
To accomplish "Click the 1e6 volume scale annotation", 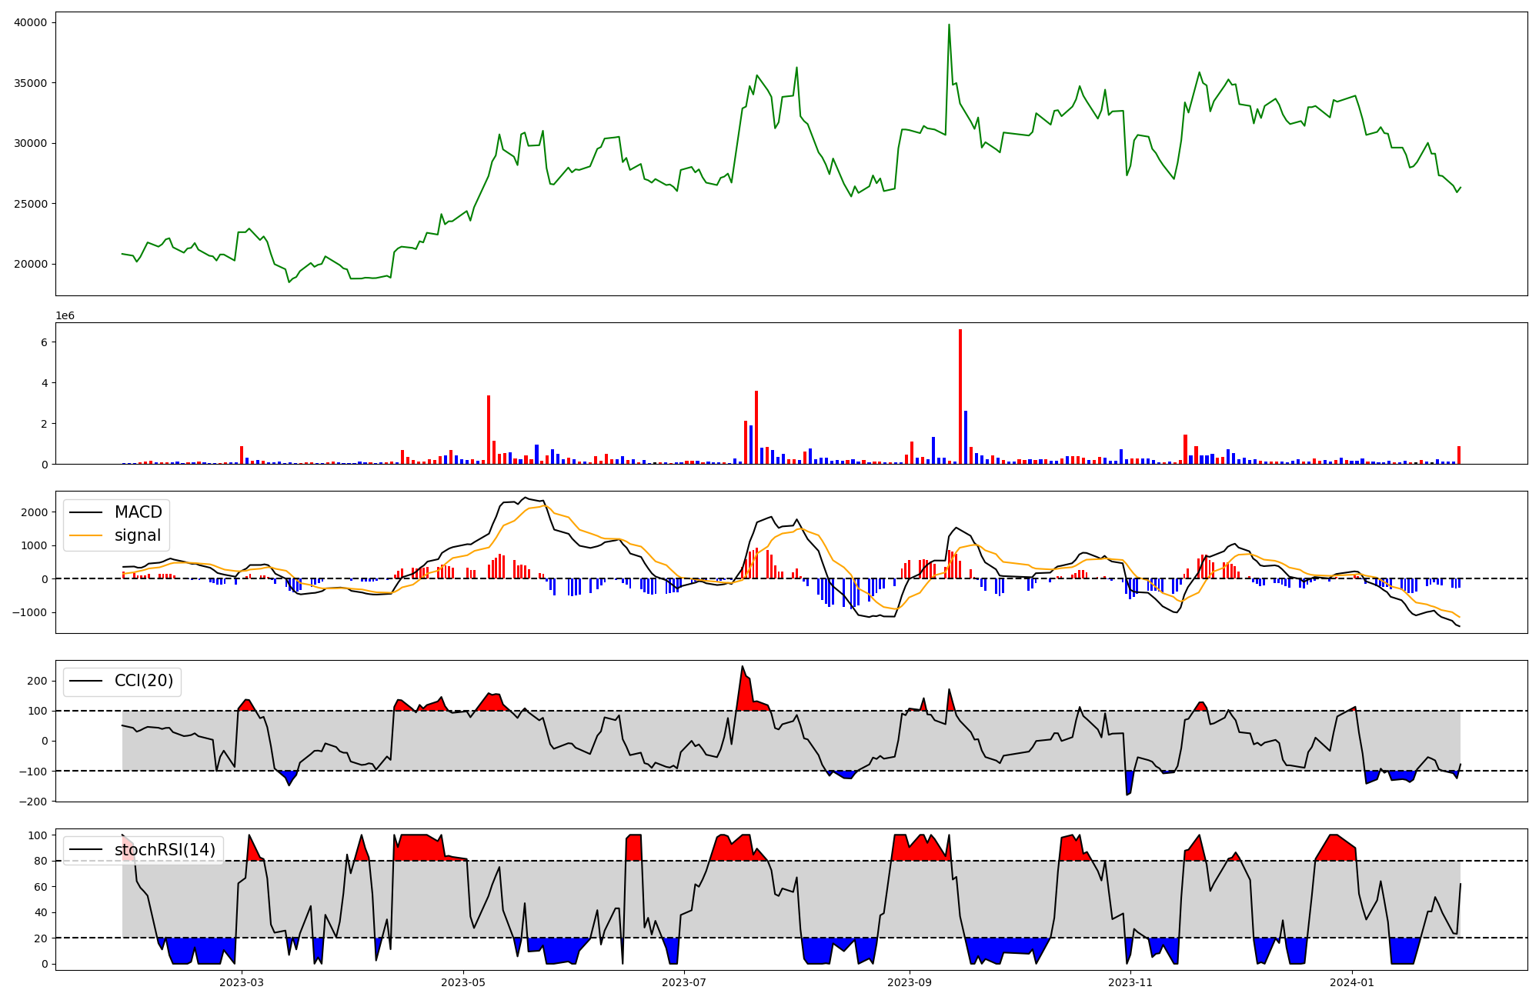I will 65,316.
